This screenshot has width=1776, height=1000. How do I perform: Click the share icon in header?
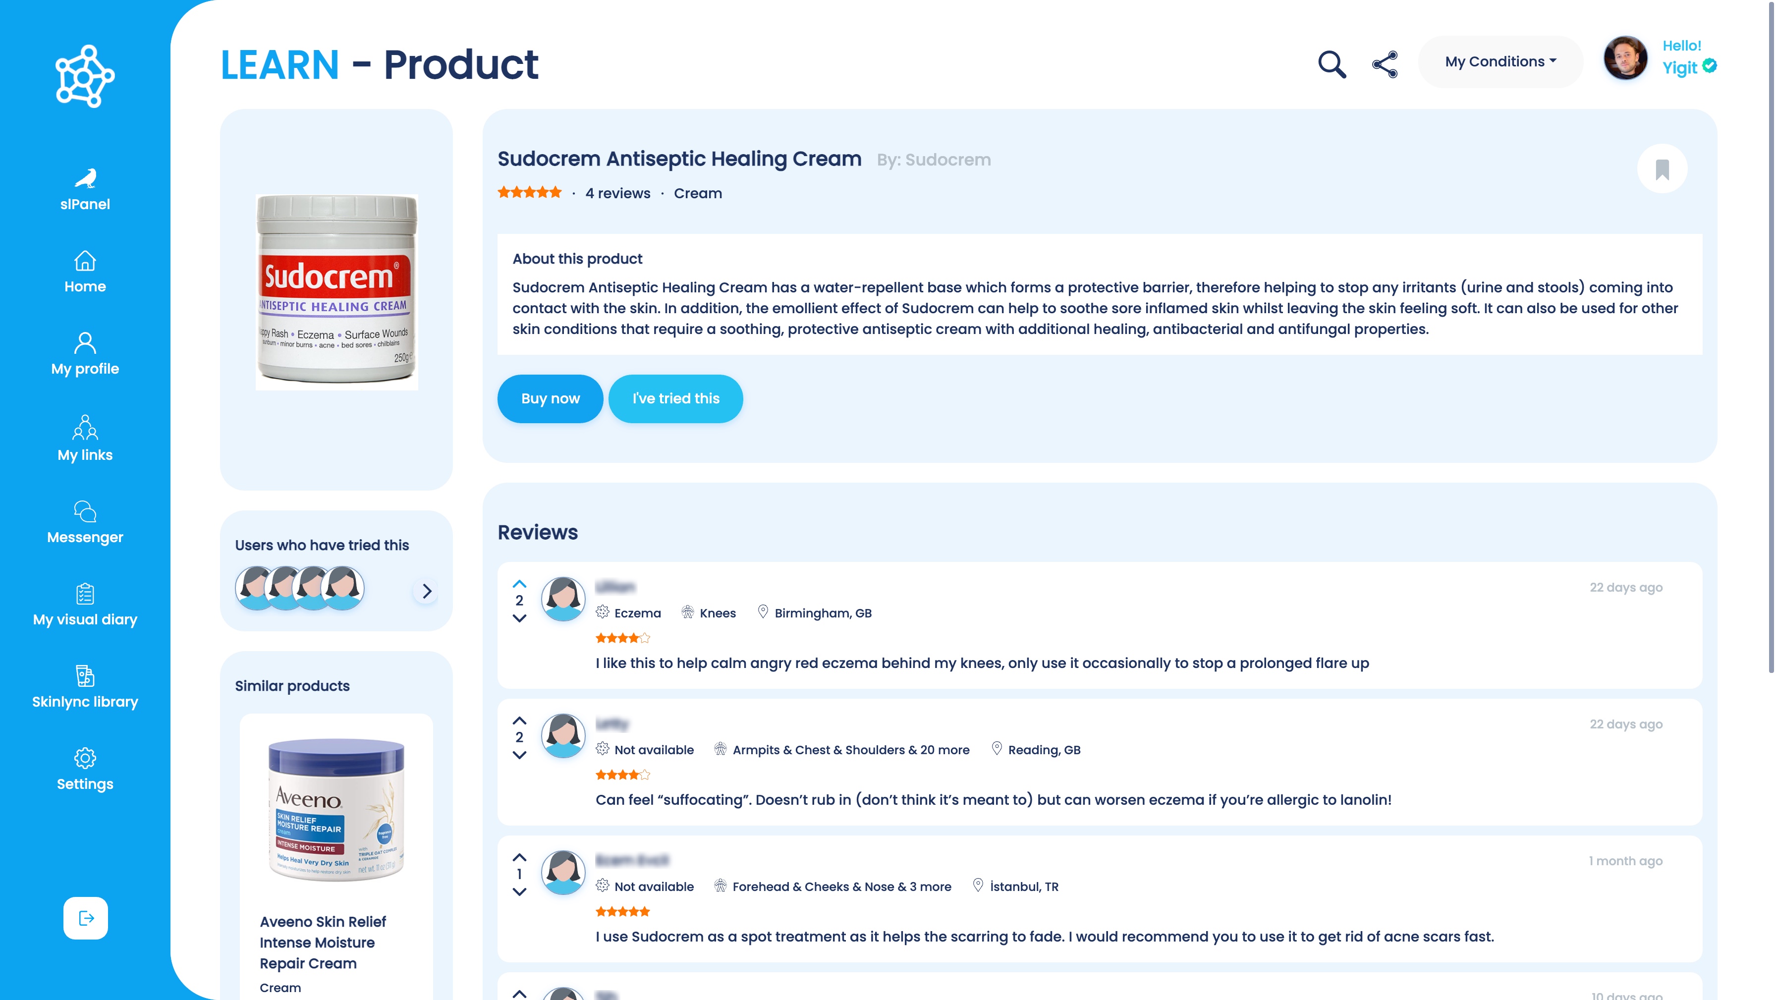(x=1385, y=64)
